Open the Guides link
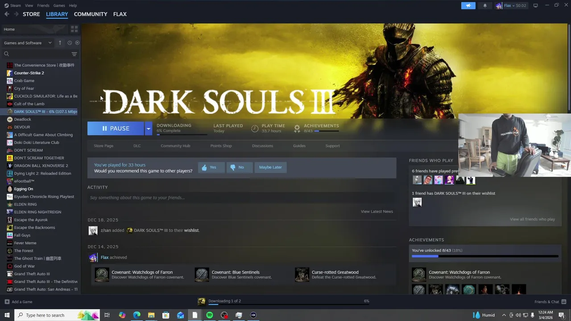 [x=299, y=146]
